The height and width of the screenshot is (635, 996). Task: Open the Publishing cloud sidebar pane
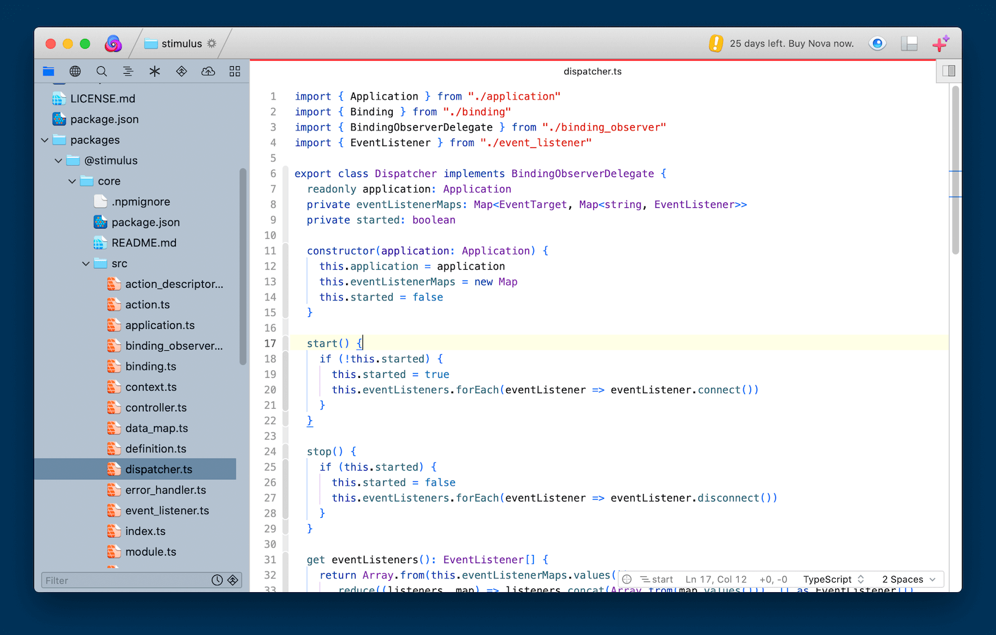click(x=208, y=71)
